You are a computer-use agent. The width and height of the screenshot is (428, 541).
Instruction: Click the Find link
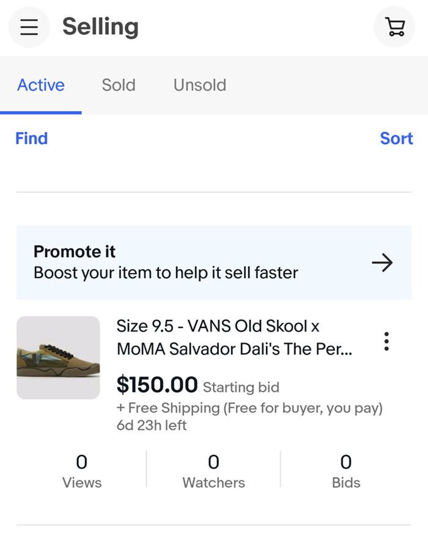[x=31, y=139]
